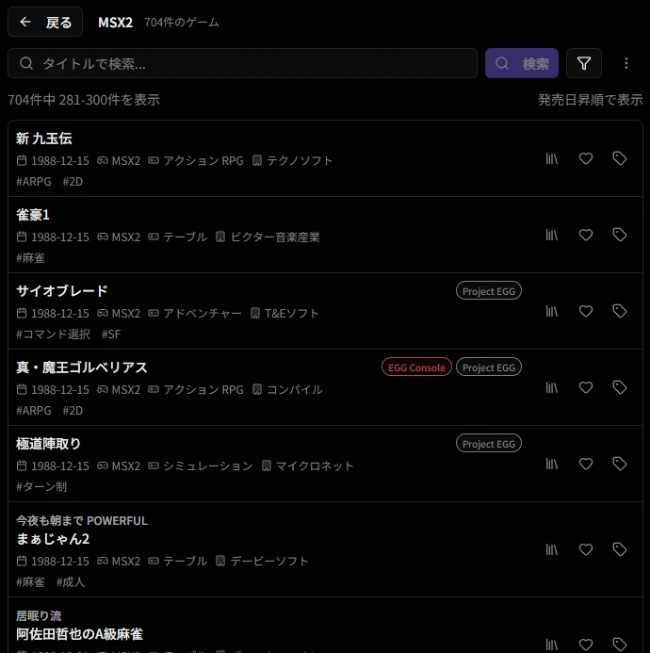Click the #SF tag under サイオブレード
The image size is (650, 653).
point(111,334)
